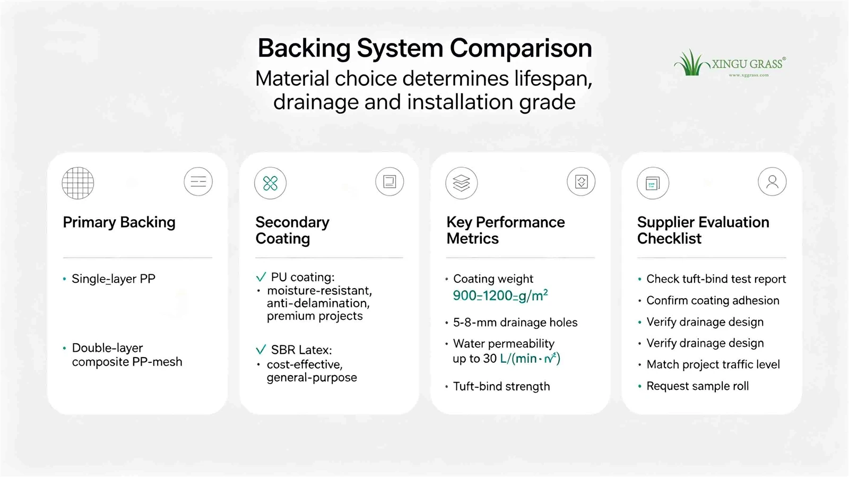Click the checkmark next to PU coating

pos(261,277)
